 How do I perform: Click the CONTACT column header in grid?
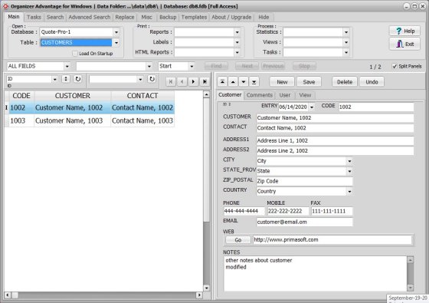[x=142, y=96]
